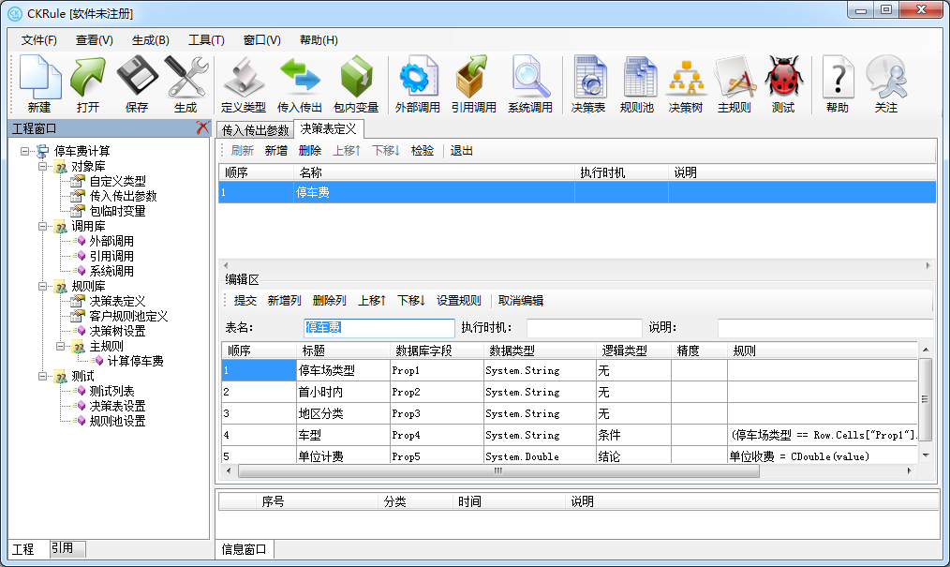Close the 工程窗口 panel with red X
950x567 pixels.
[202, 127]
